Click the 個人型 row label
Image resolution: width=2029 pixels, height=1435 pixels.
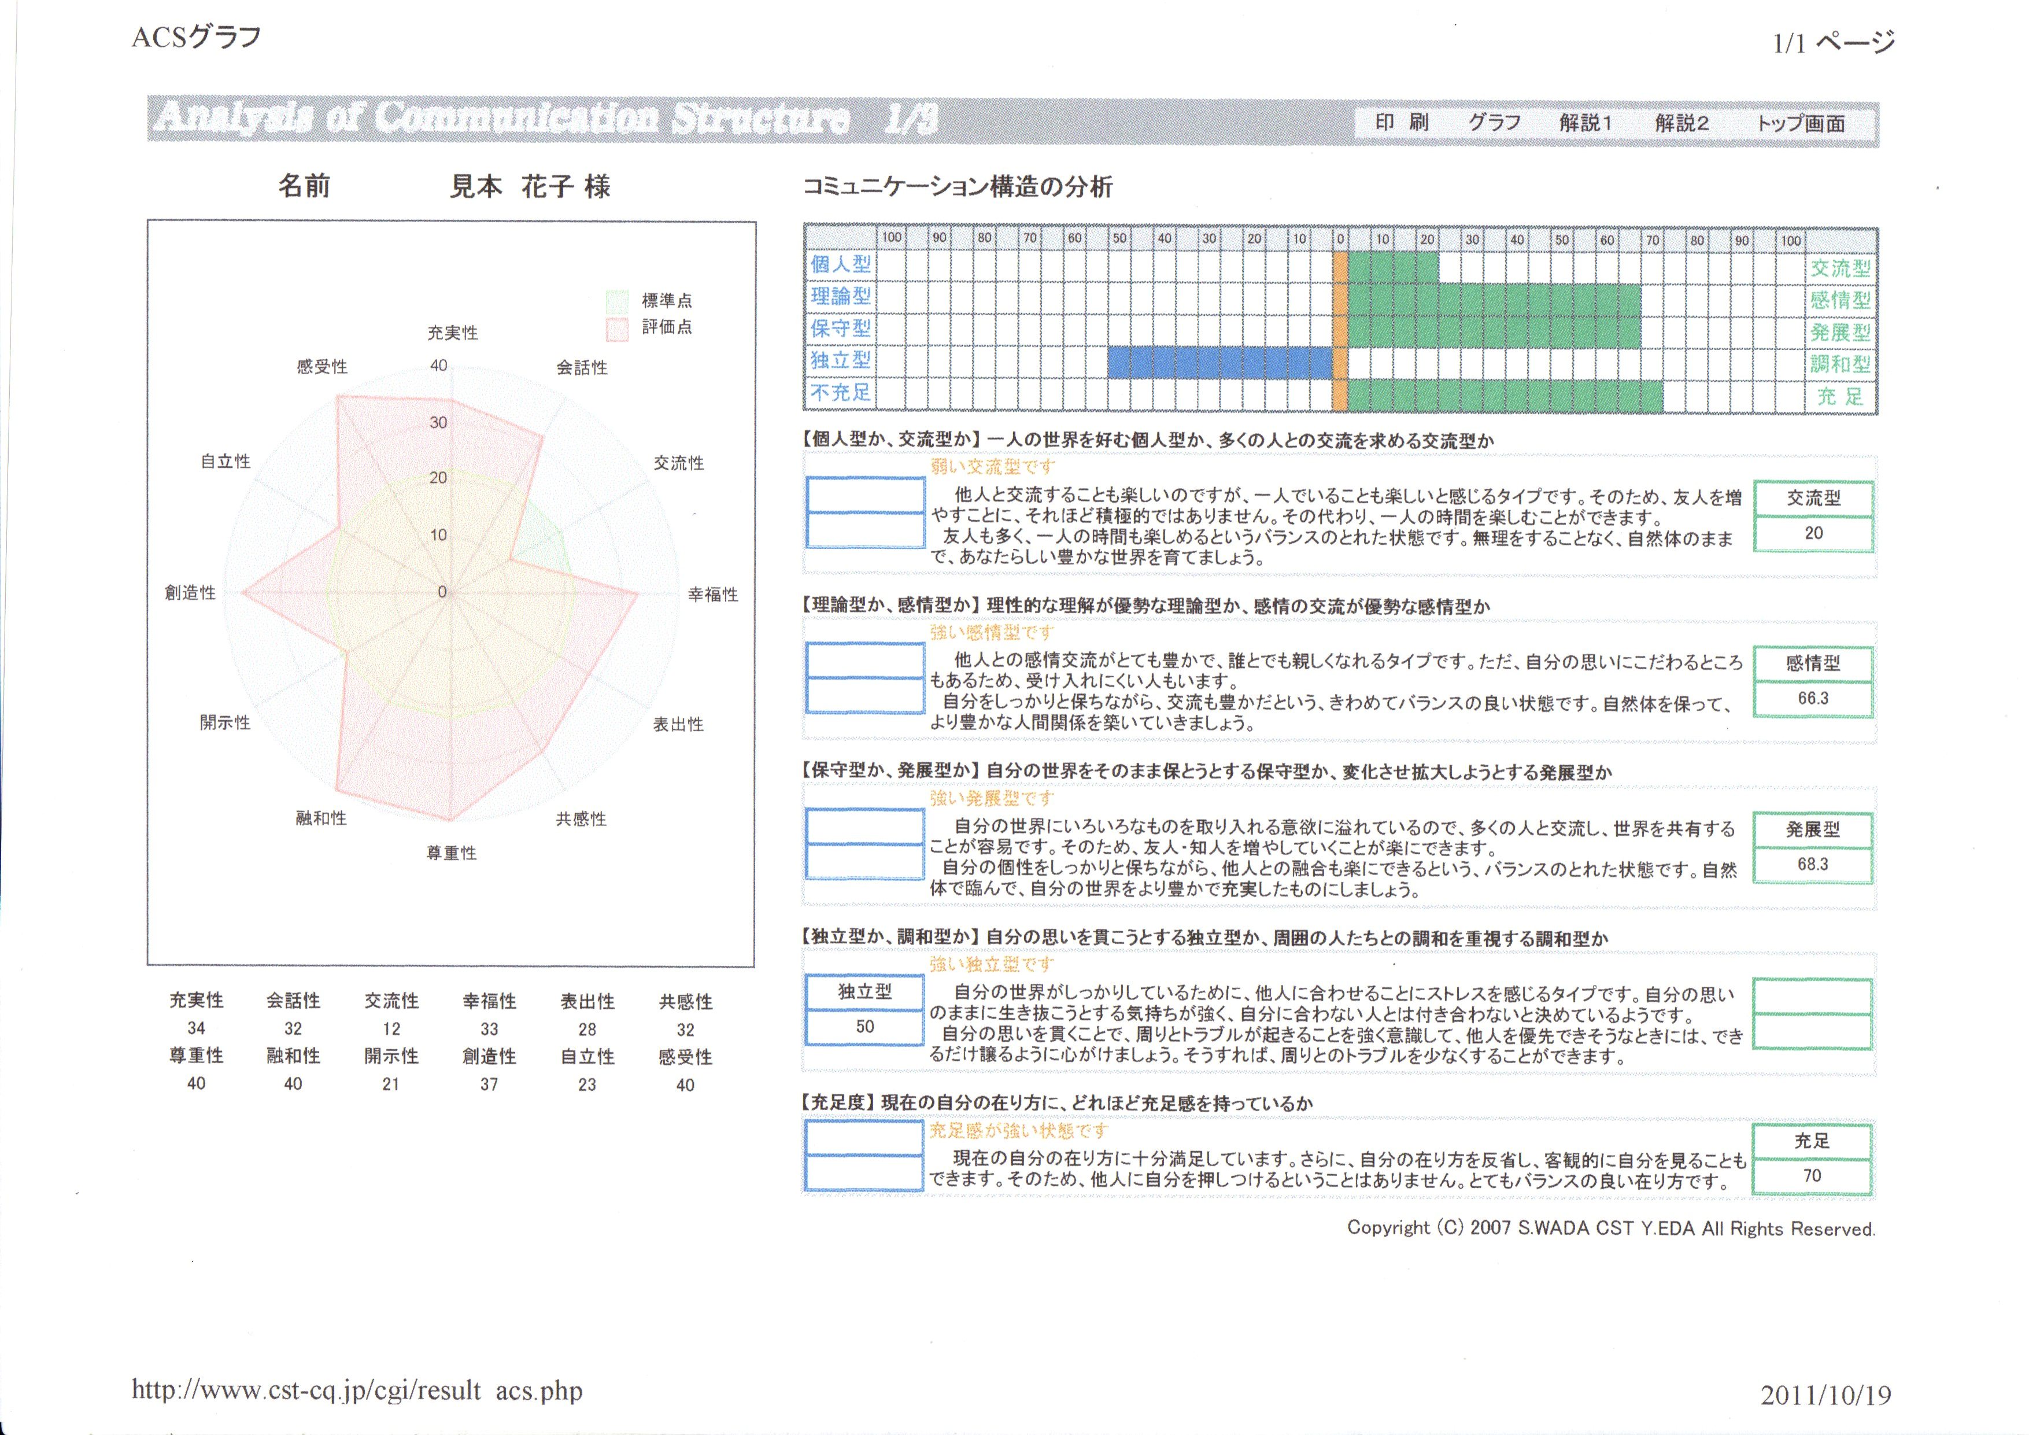coord(840,264)
